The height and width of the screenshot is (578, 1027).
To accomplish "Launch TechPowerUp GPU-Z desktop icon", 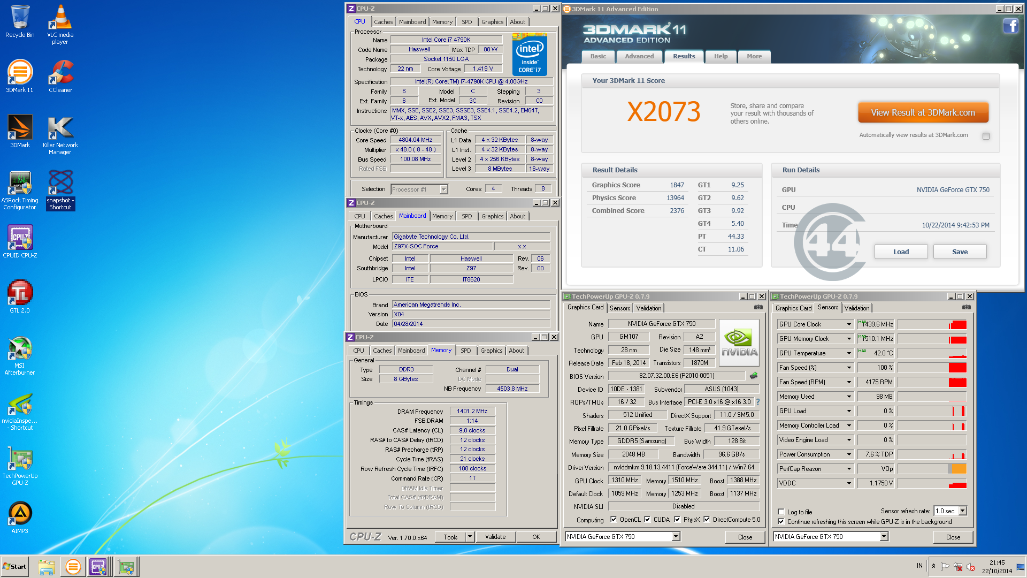I will pos(20,466).
